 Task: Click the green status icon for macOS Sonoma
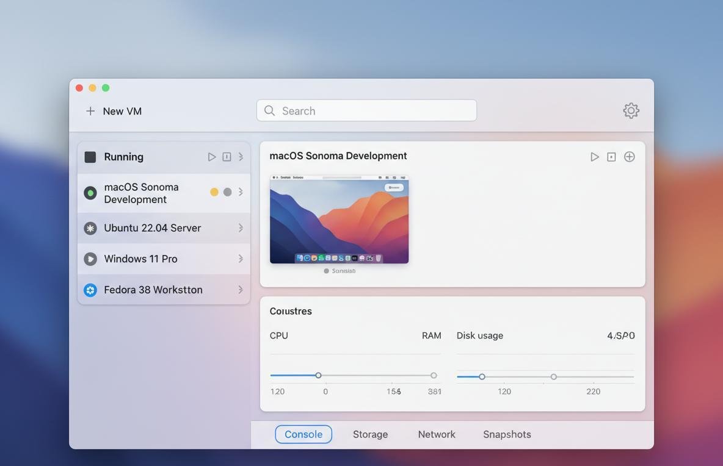click(90, 193)
